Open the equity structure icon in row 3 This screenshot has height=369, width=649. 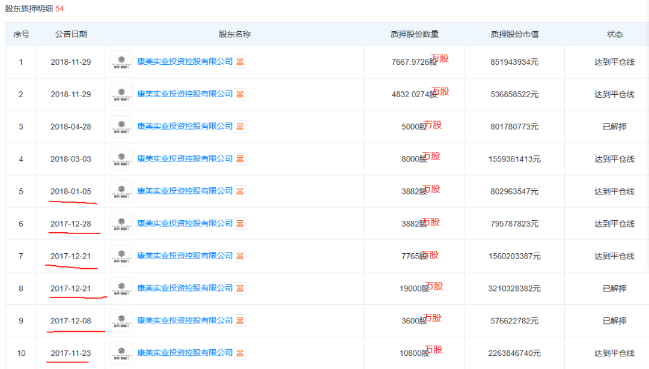click(240, 127)
